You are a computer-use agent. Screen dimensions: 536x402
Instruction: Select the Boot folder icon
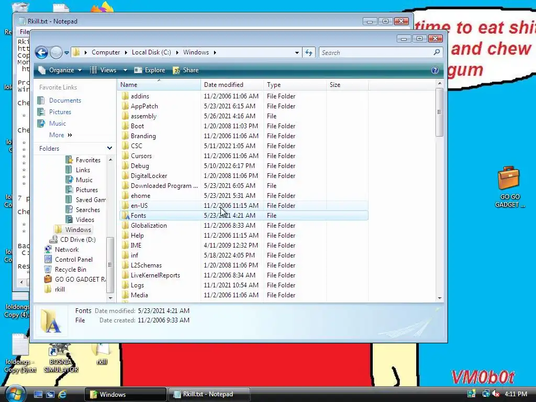click(126, 126)
